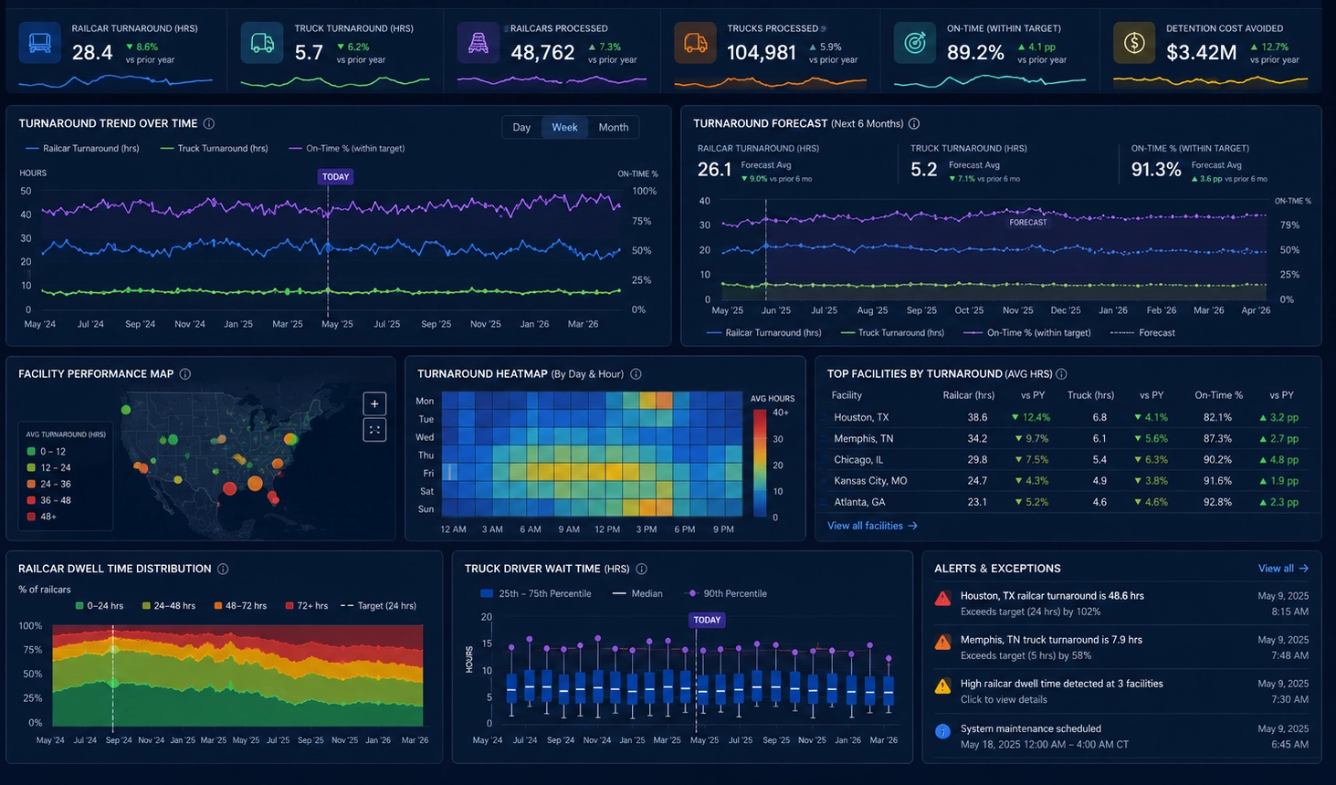Click the arrow next to View all alerts
Image resolution: width=1336 pixels, height=785 pixels.
point(1304,569)
